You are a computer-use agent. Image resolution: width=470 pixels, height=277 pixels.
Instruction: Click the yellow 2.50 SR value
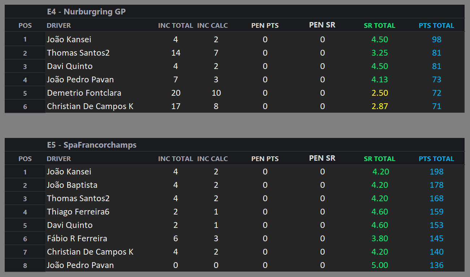[x=380, y=93]
